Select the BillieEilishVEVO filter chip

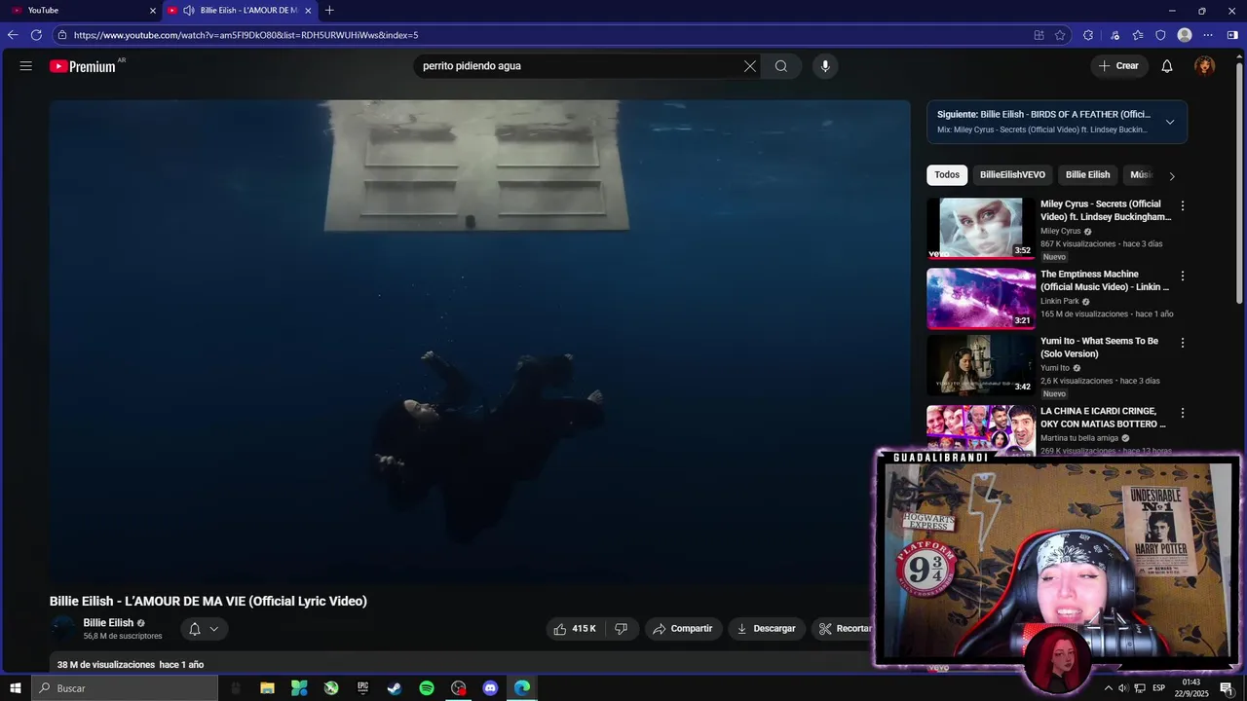click(x=1012, y=175)
